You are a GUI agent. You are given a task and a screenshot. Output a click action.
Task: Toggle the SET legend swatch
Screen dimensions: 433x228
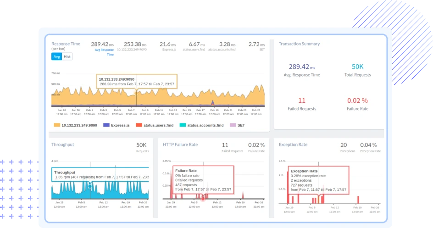[233, 125]
